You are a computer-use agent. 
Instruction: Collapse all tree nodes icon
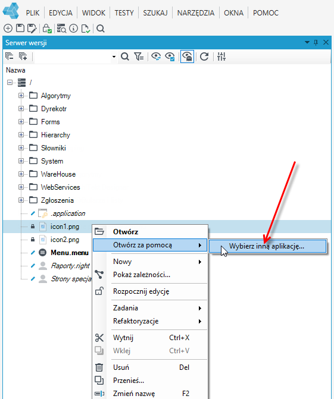(10, 56)
